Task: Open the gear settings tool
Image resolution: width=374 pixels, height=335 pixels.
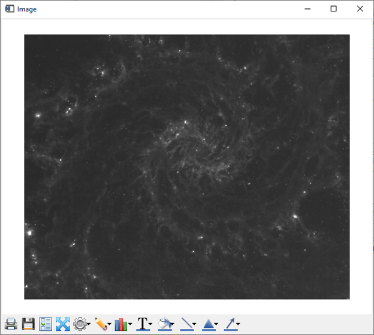Action: tap(80, 324)
